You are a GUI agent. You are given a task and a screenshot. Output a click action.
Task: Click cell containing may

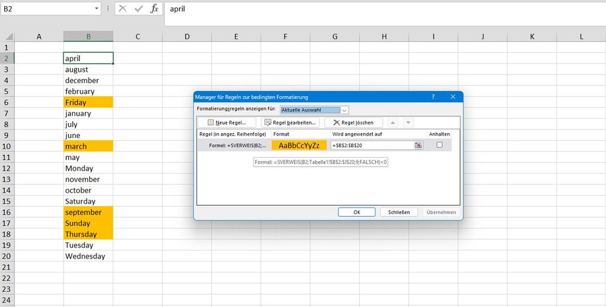point(89,157)
